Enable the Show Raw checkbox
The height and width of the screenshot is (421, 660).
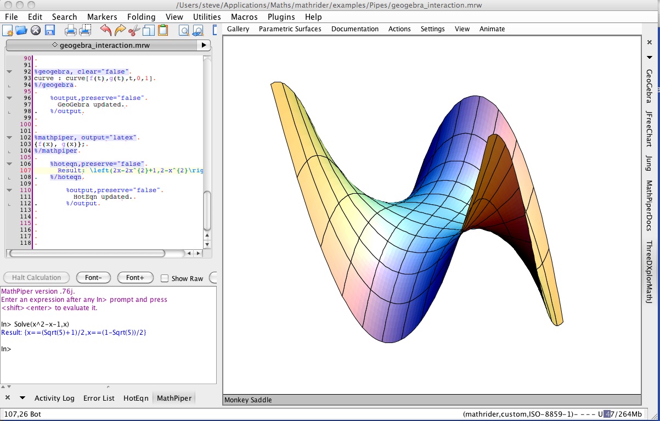[165, 278]
